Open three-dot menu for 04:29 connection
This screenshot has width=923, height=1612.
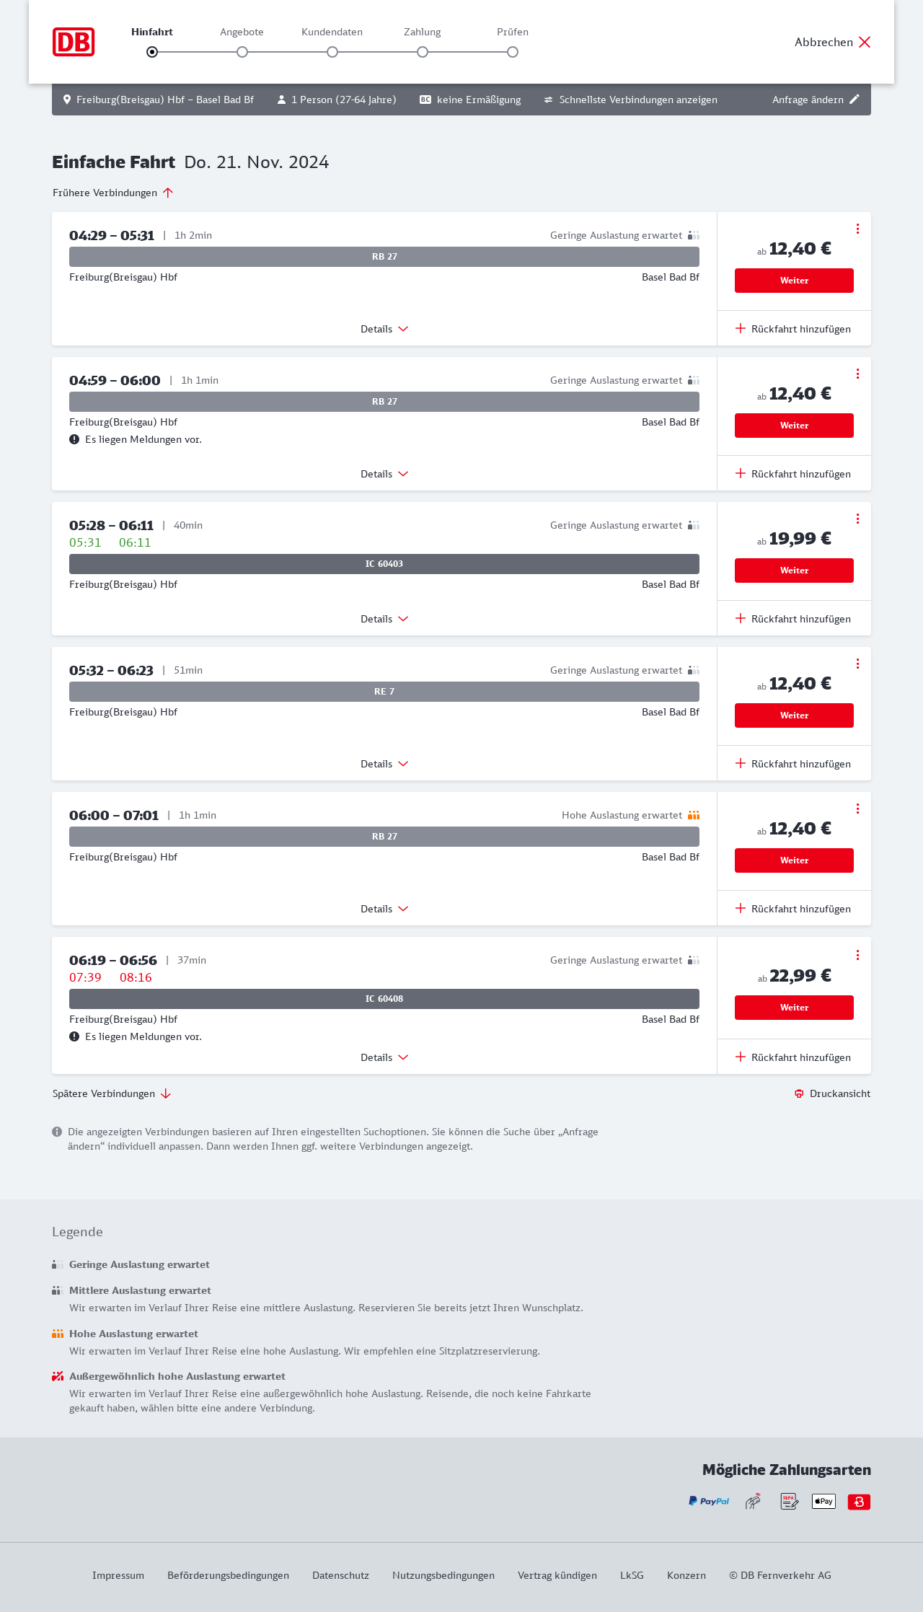[857, 229]
